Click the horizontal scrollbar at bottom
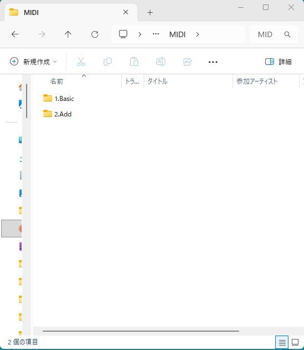This screenshot has height=350, width=304. (141, 331)
